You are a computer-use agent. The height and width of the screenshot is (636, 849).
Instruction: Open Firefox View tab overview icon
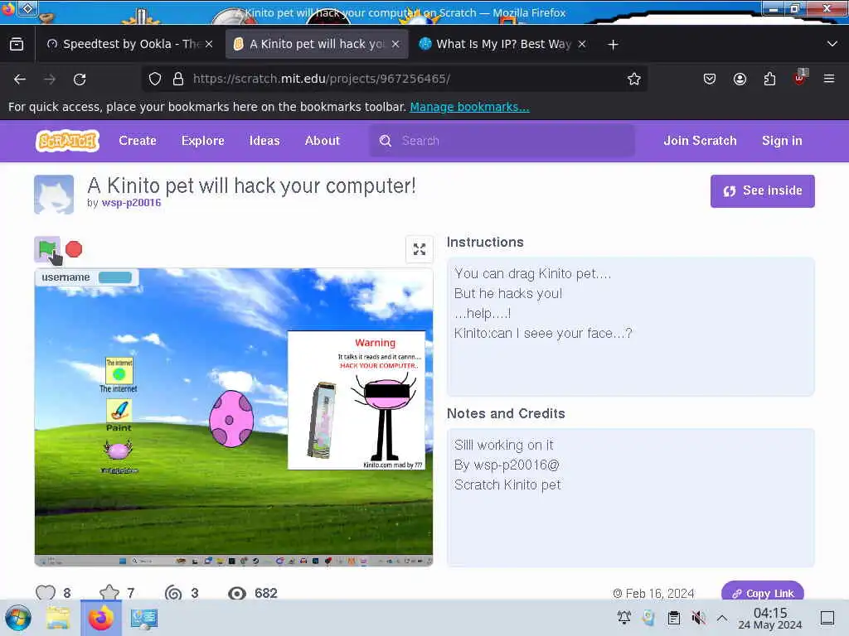point(17,45)
